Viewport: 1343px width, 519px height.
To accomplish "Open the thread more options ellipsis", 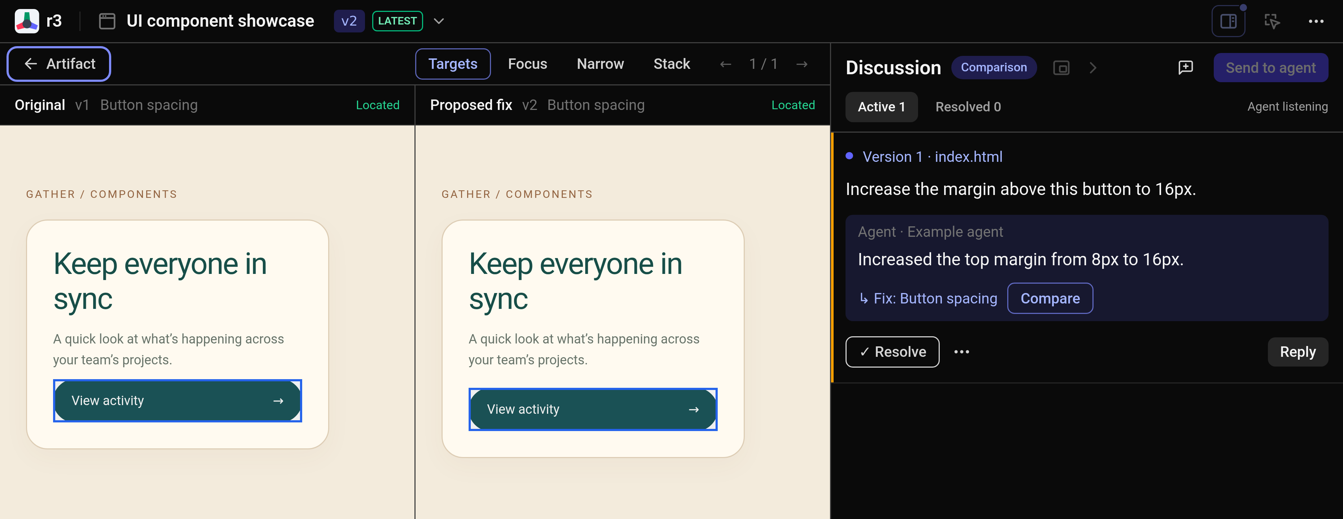I will pyautogui.click(x=961, y=352).
